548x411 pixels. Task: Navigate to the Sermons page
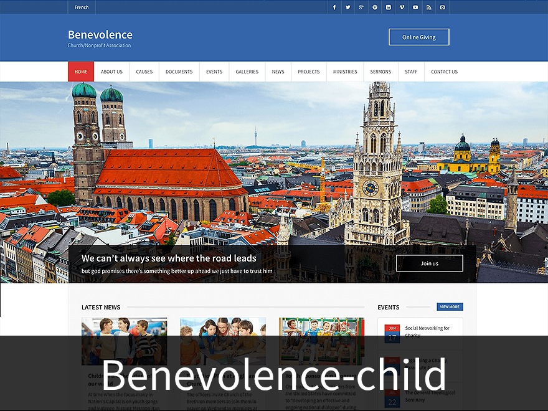click(380, 71)
